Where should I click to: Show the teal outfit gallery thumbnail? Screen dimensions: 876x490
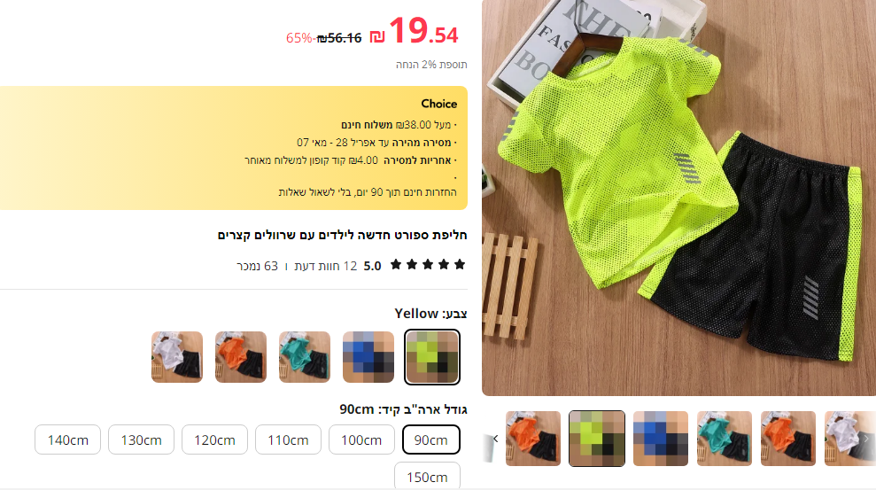(724, 439)
